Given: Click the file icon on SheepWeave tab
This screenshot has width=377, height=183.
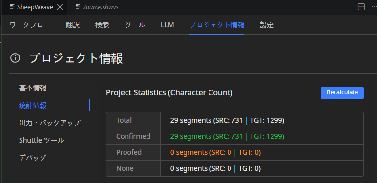Looking at the screenshot, I should pos(12,7).
